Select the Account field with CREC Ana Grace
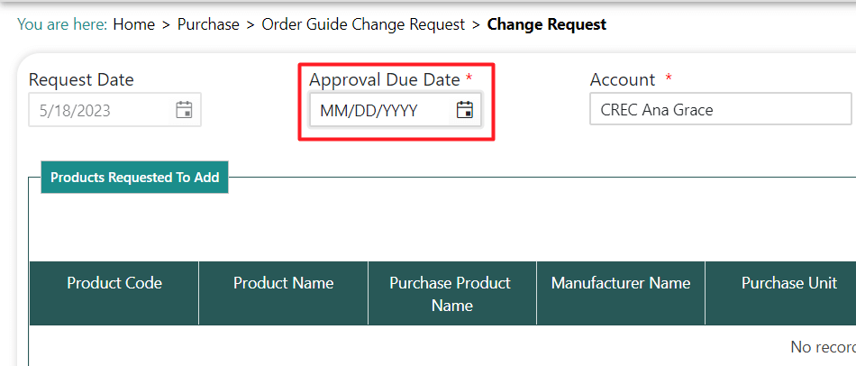Image resolution: width=856 pixels, height=366 pixels. 719,110
